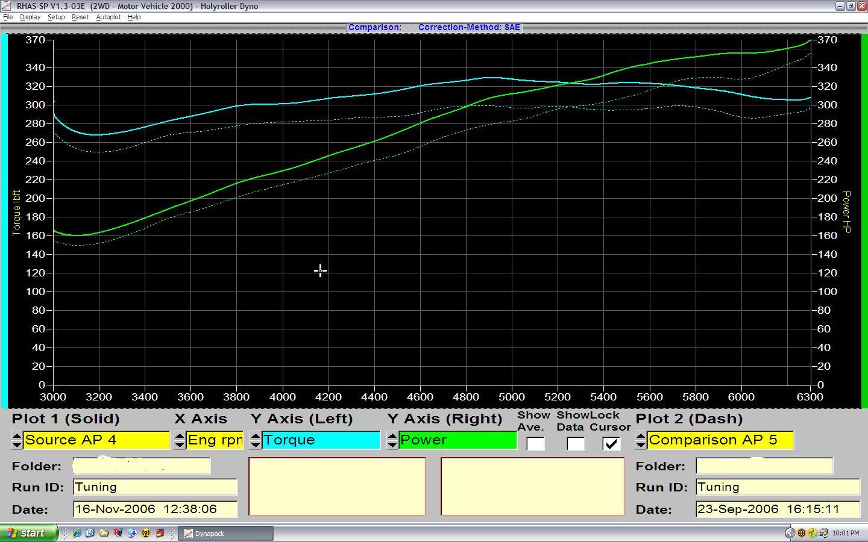Change the X Axis Eng rpm selector arrows
Viewport: 868px width, 542px height.
(180, 440)
